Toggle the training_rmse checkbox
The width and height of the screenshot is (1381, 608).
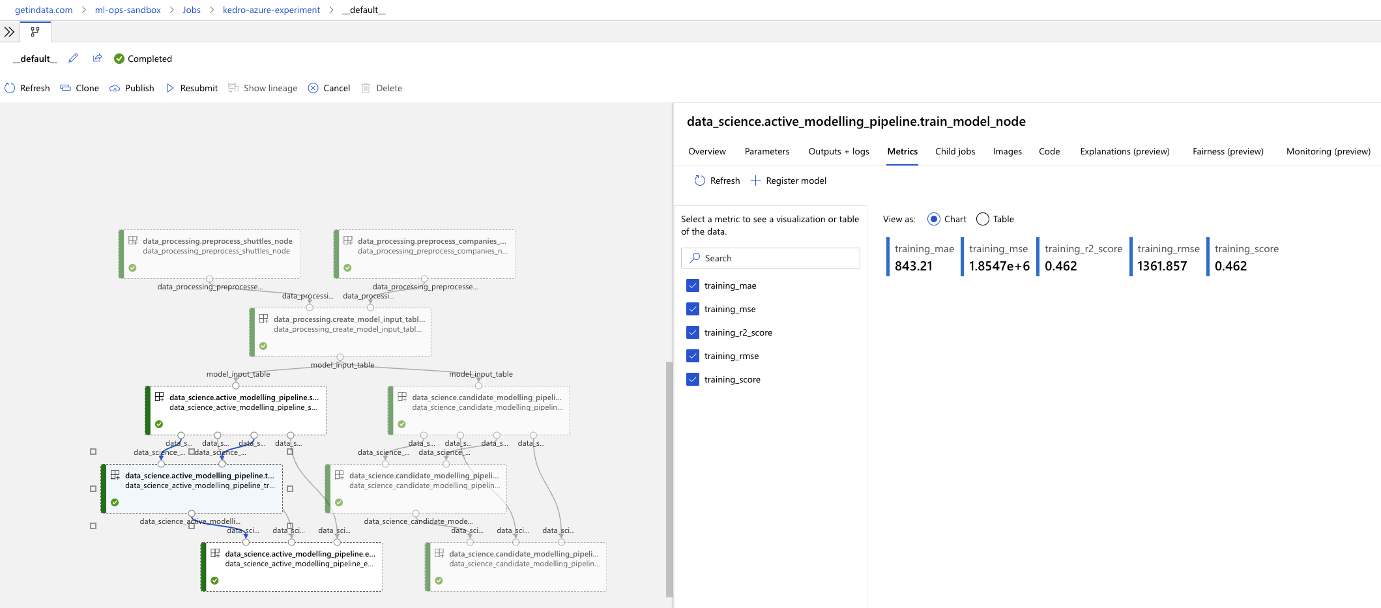pos(693,356)
